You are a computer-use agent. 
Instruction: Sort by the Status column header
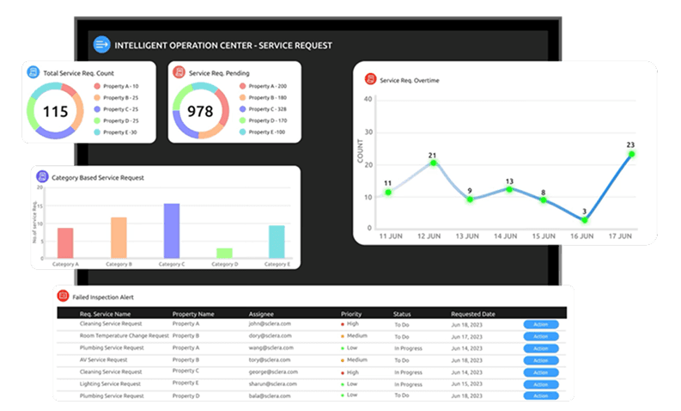click(402, 314)
